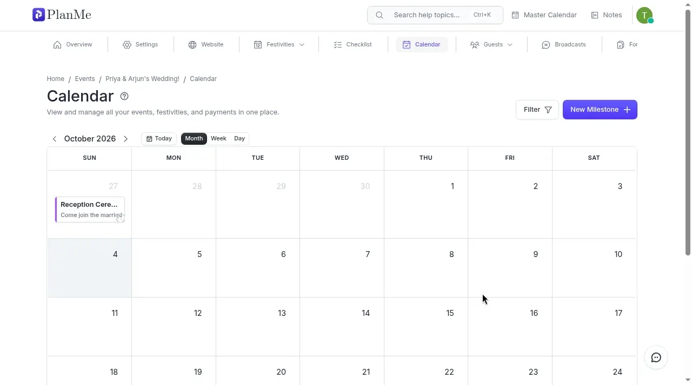
Task: Switch to Week view
Action: coord(218,139)
